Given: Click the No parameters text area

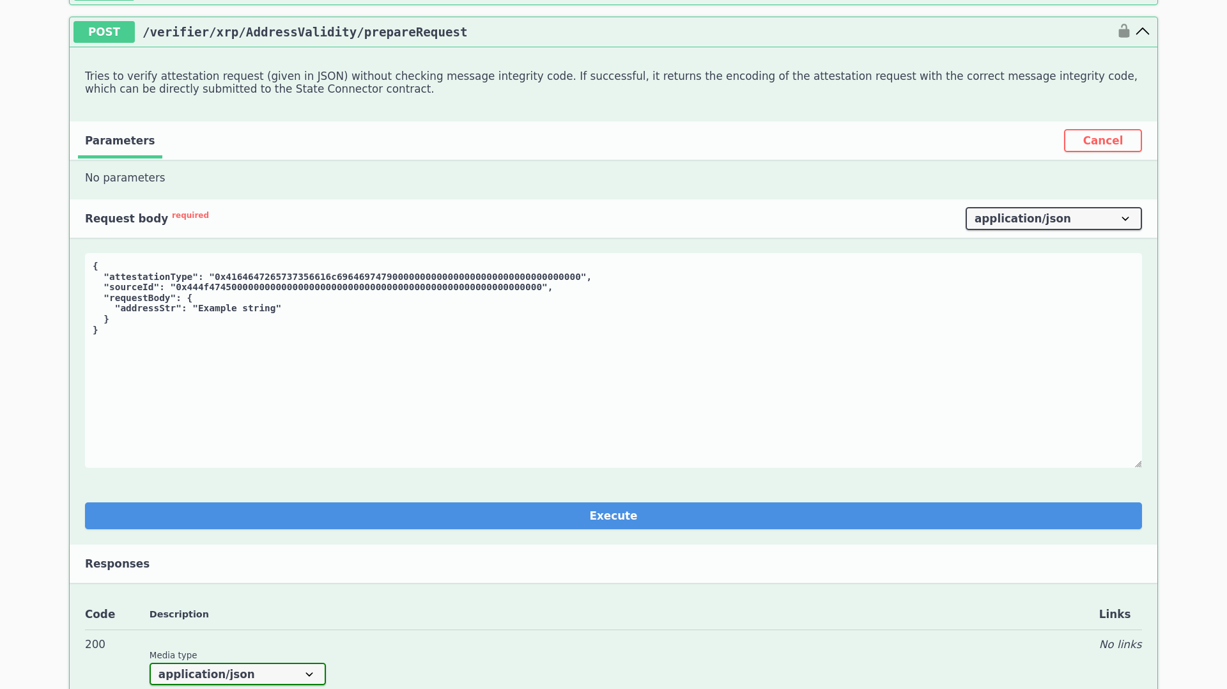Looking at the screenshot, I should pyautogui.click(x=125, y=178).
